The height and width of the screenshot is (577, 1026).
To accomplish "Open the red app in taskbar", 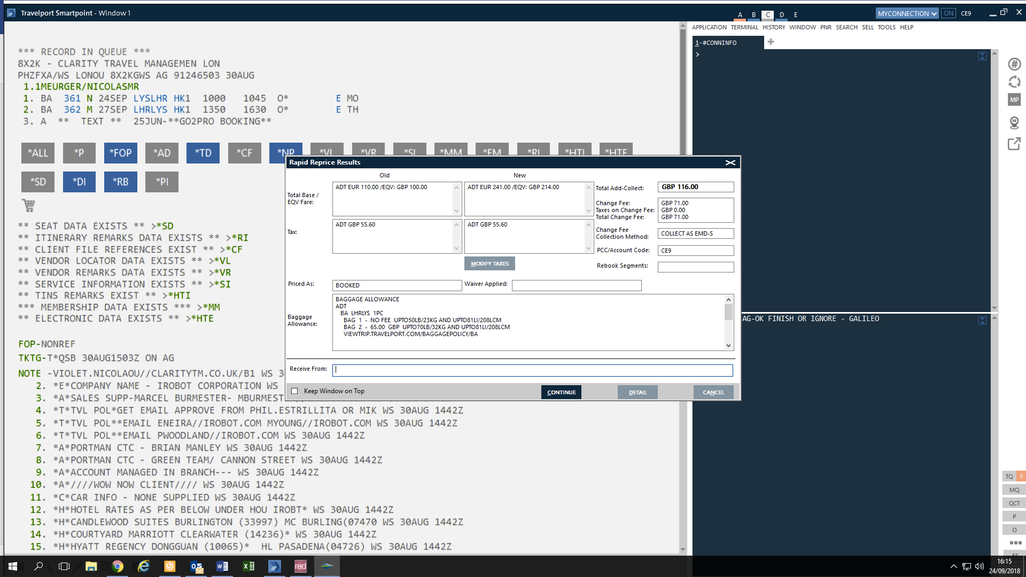I will click(x=301, y=566).
